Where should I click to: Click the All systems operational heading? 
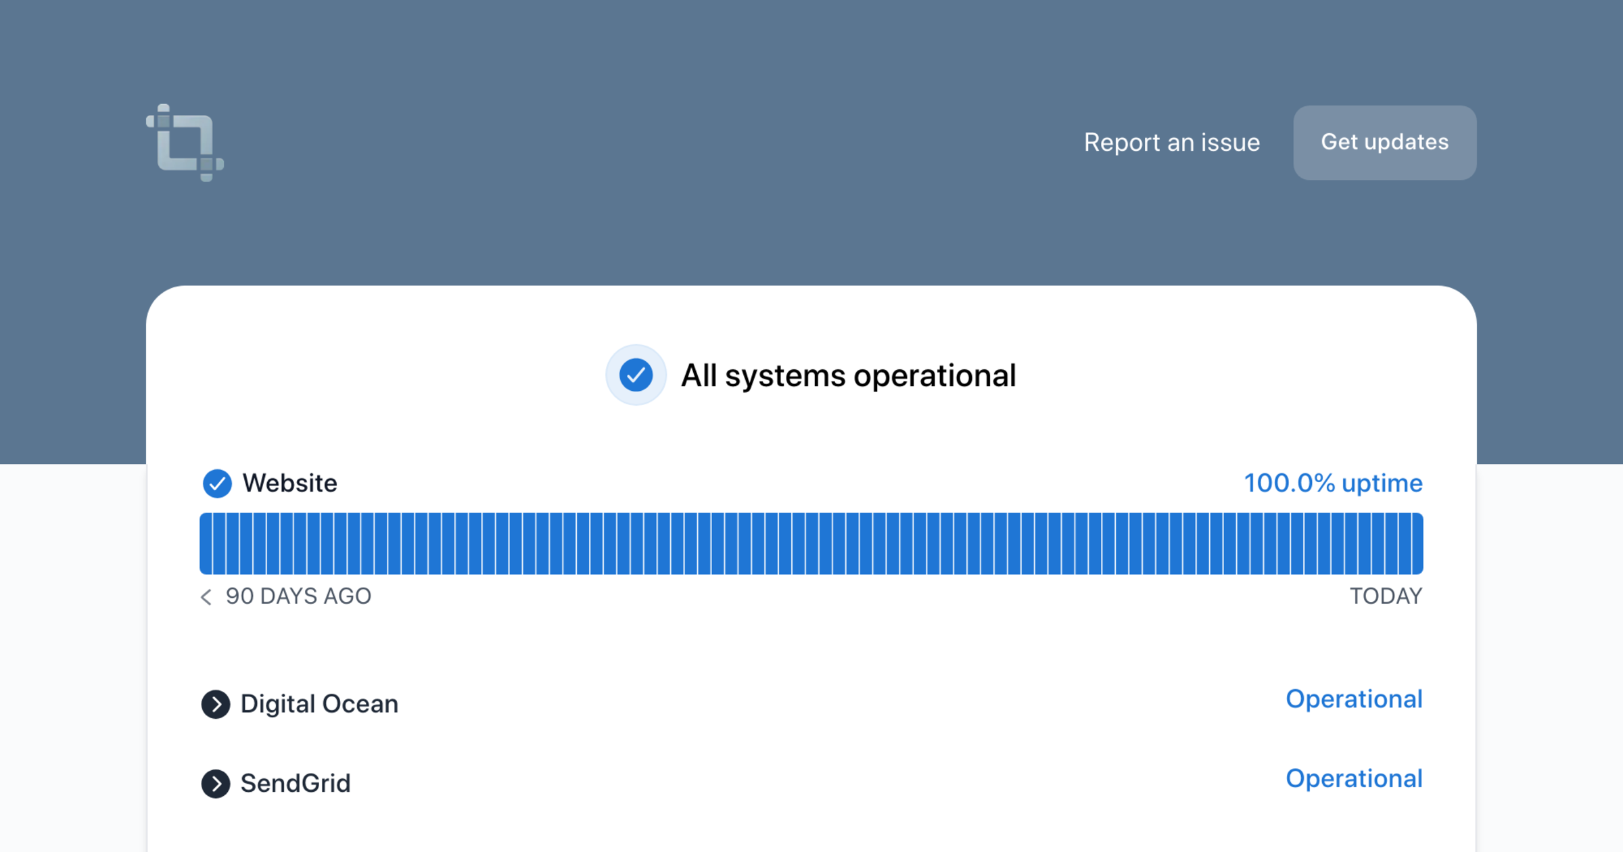(x=848, y=376)
